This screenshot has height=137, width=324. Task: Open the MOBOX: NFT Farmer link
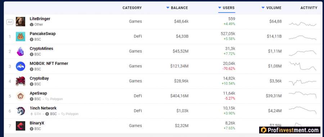click(x=49, y=63)
